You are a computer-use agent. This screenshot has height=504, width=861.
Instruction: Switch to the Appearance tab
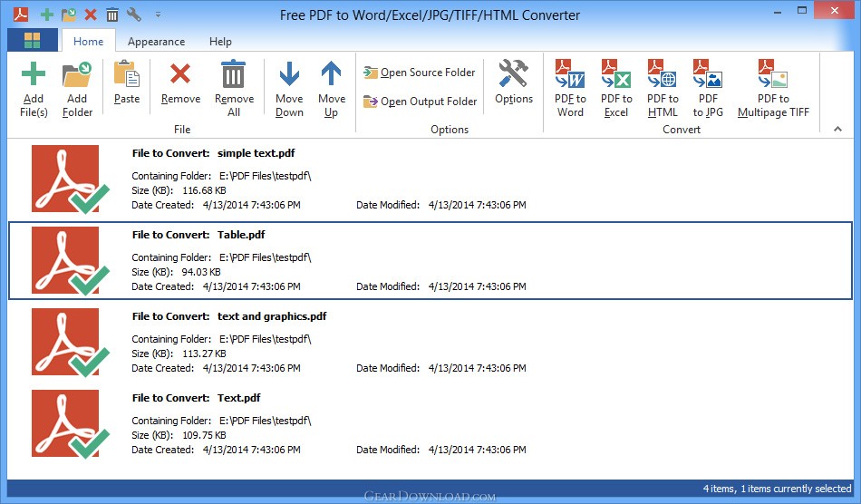pos(157,41)
